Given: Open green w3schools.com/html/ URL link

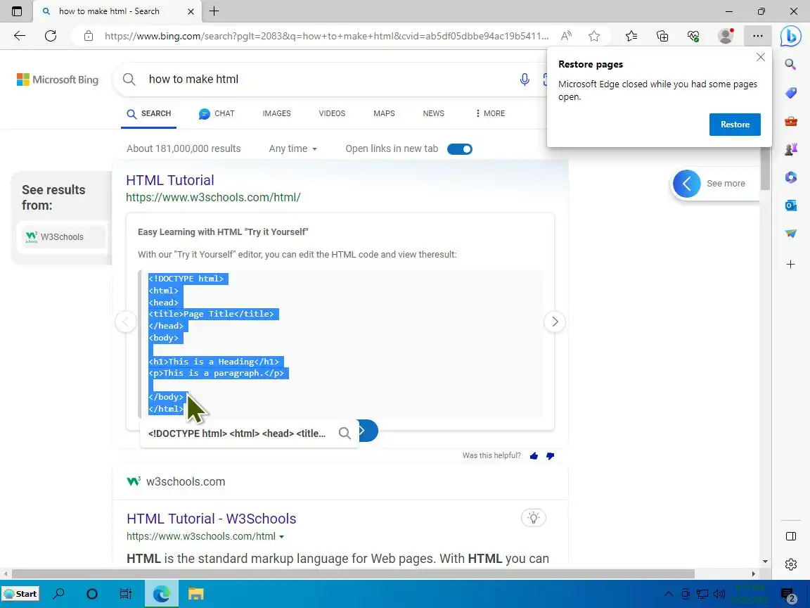Looking at the screenshot, I should click(x=213, y=197).
